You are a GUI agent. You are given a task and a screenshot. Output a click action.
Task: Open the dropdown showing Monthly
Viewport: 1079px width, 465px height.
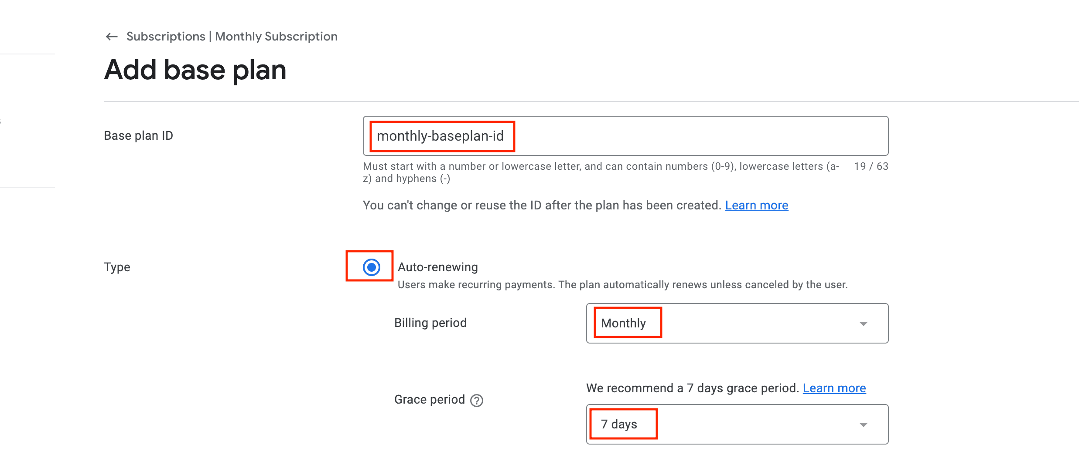[x=737, y=323]
